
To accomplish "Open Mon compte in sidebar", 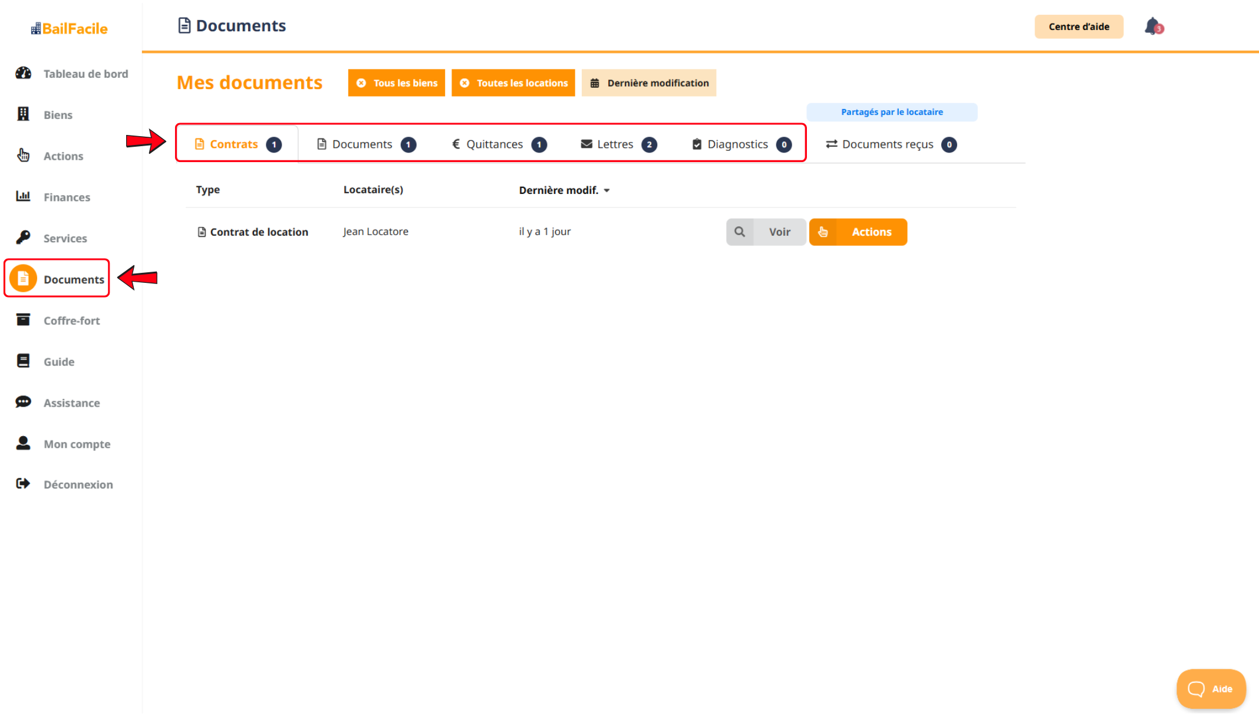I will [77, 444].
